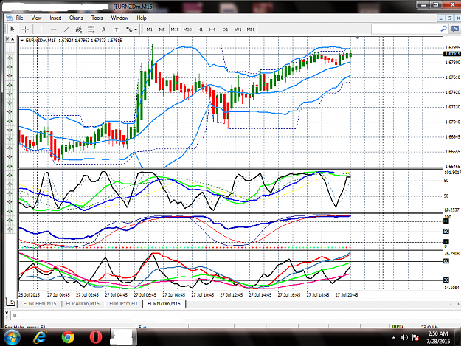Open the chat messages icon
Screen dimensions: 461x346
(454, 29)
